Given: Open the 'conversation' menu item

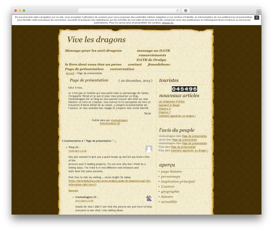Looking at the screenshot, I should 122,69.
